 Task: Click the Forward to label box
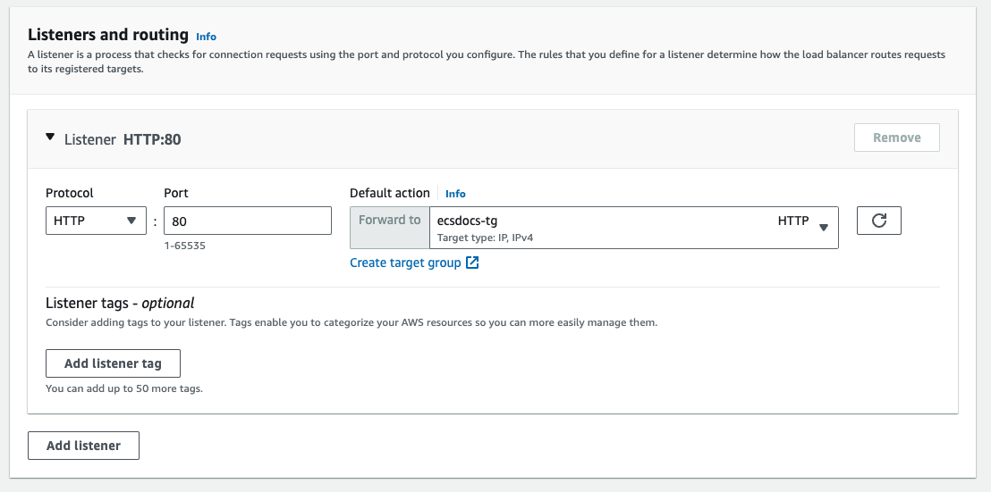tap(389, 221)
